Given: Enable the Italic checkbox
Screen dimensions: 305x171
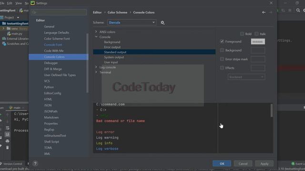Looking at the screenshot, I should point(256,34).
